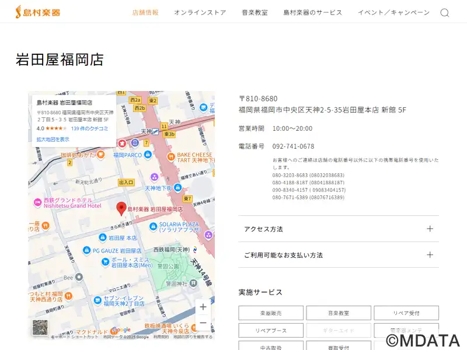
Task: Click the 西鉄福岡(天神) station icon
Action: 195,250
